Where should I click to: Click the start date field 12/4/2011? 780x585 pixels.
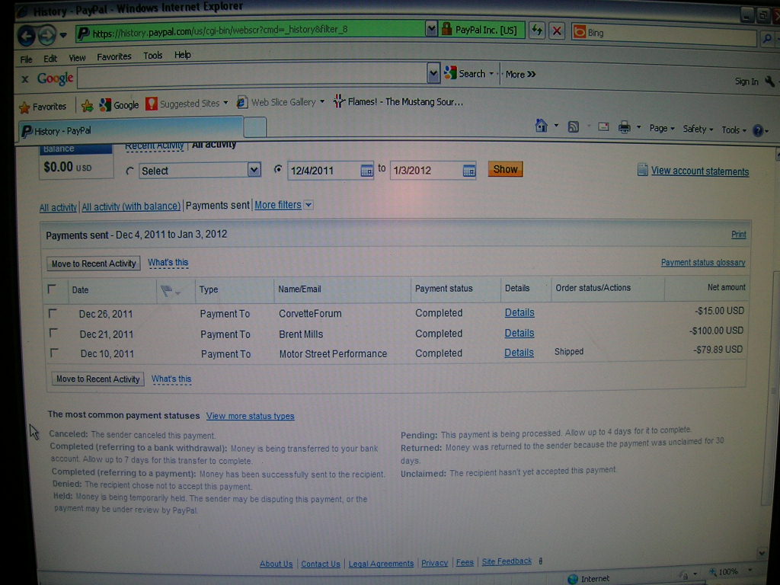pos(324,171)
